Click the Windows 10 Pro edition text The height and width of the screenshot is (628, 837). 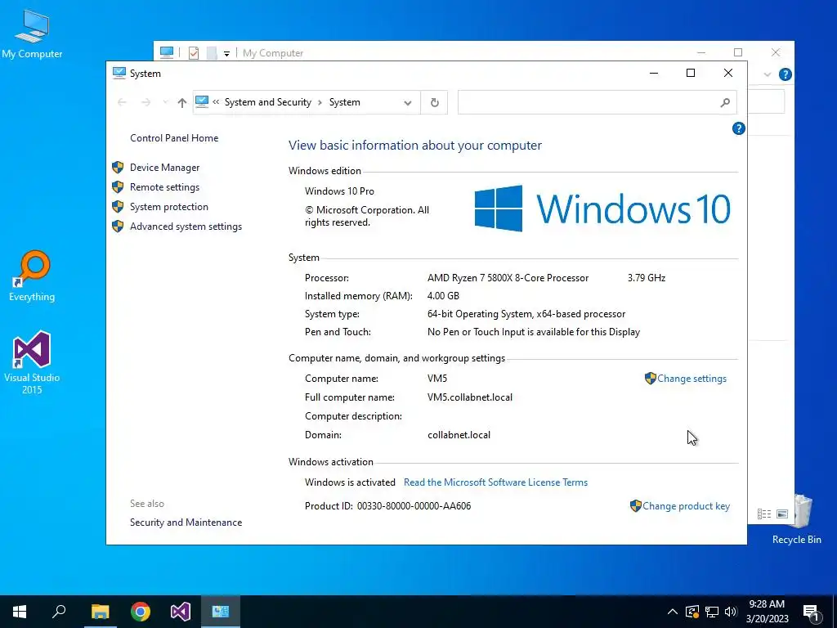click(339, 191)
